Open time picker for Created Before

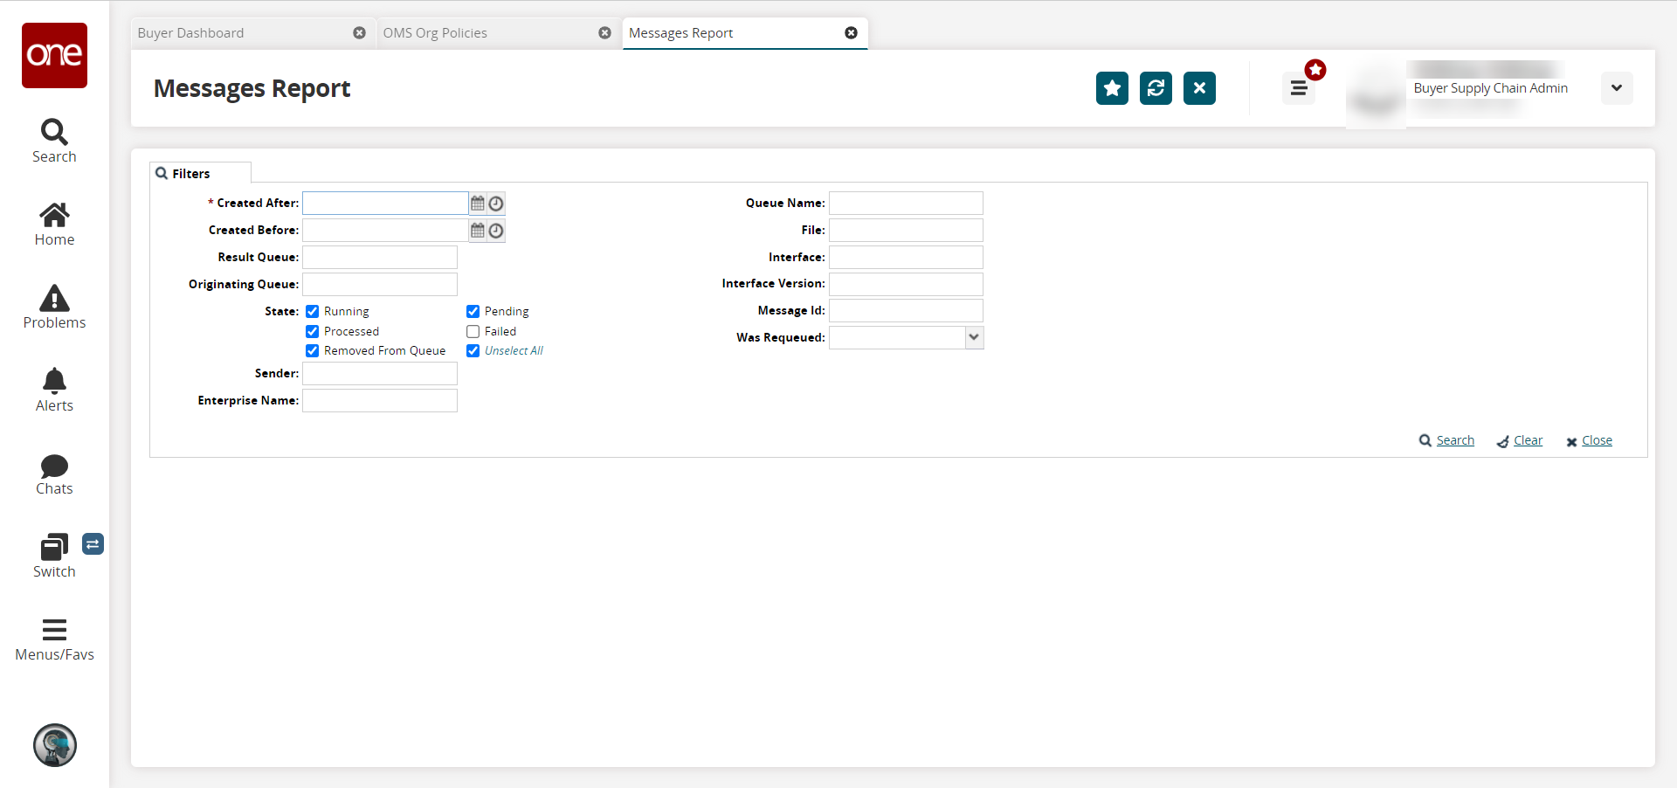click(496, 231)
